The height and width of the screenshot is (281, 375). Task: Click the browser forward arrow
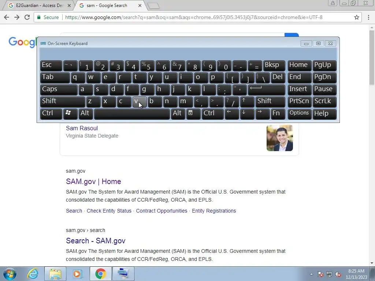[17, 17]
